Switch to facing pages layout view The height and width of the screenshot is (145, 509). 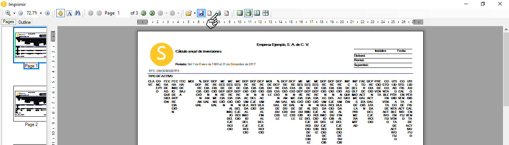[257, 13]
